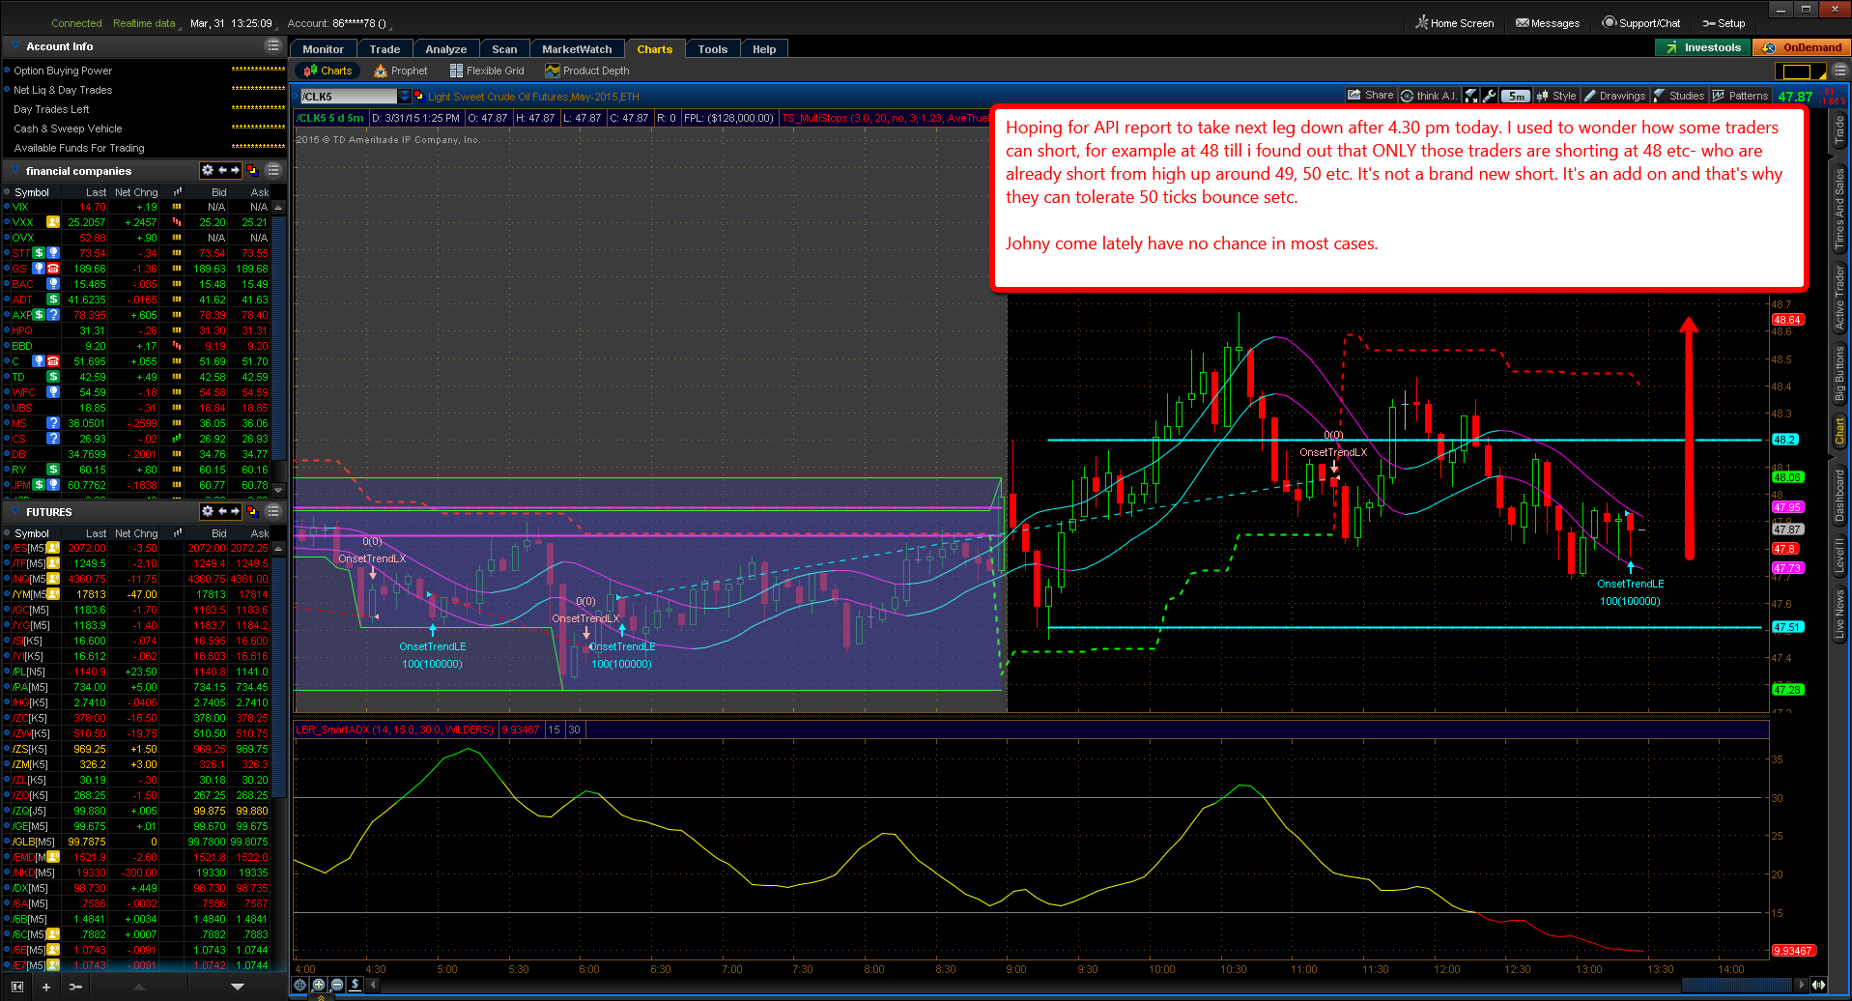
Task: Switch to the Tools tab
Action: [713, 49]
